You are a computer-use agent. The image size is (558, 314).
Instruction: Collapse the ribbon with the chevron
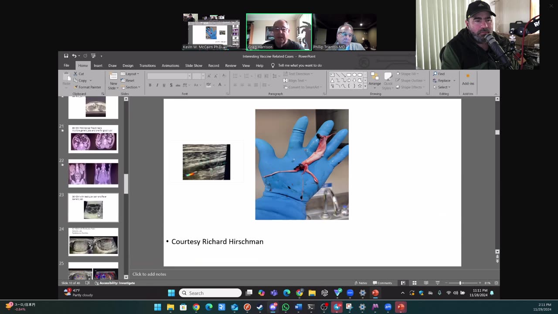(x=496, y=94)
